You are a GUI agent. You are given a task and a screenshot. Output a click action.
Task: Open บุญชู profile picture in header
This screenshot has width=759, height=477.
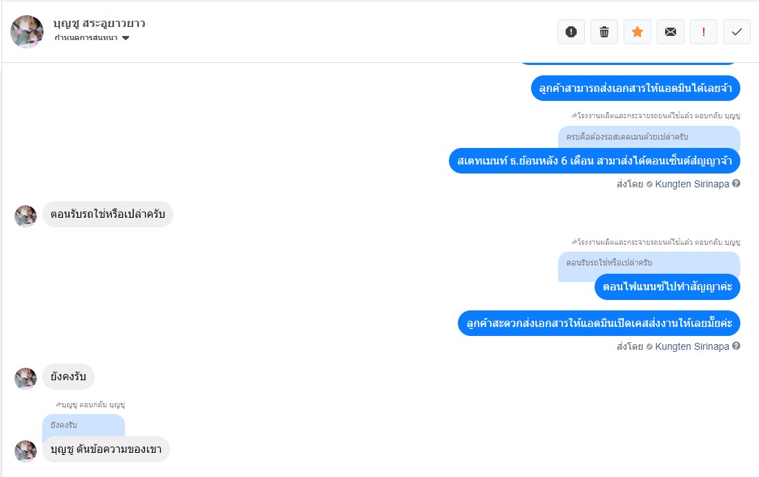click(x=27, y=32)
